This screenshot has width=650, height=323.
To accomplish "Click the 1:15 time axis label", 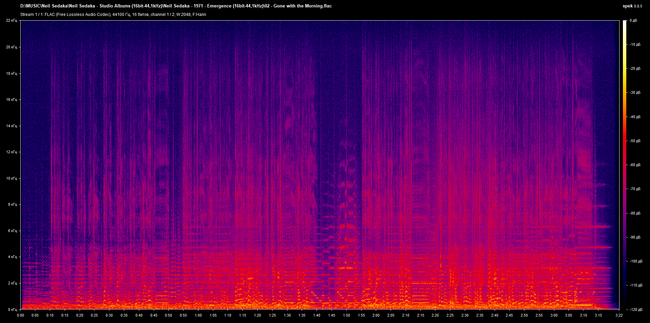I will point(243,316).
